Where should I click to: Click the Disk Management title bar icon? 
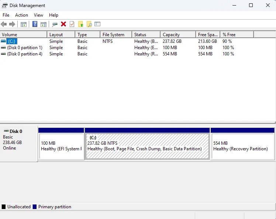tap(4, 6)
